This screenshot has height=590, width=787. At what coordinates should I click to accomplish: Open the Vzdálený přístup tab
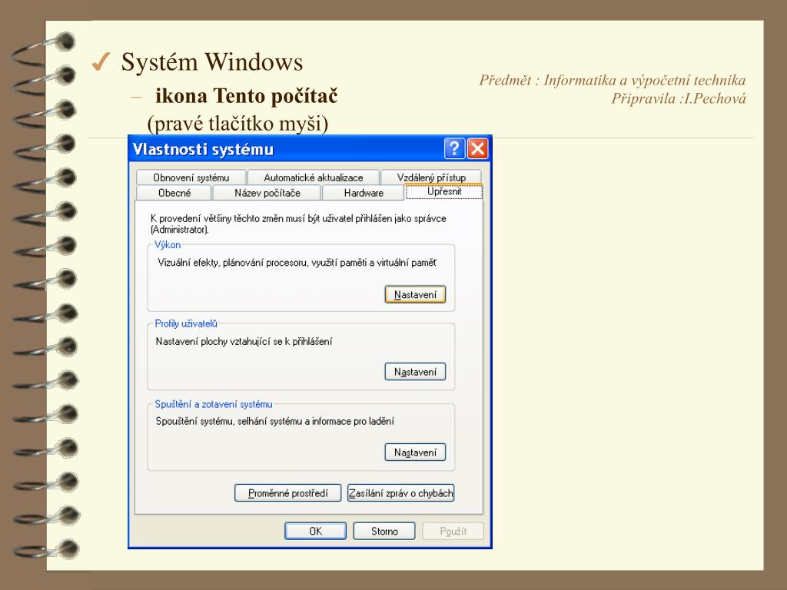pyautogui.click(x=431, y=177)
